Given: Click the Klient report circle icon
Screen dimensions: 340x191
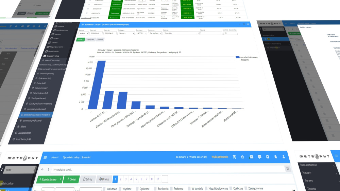Looking at the screenshot, I should [18, 127].
